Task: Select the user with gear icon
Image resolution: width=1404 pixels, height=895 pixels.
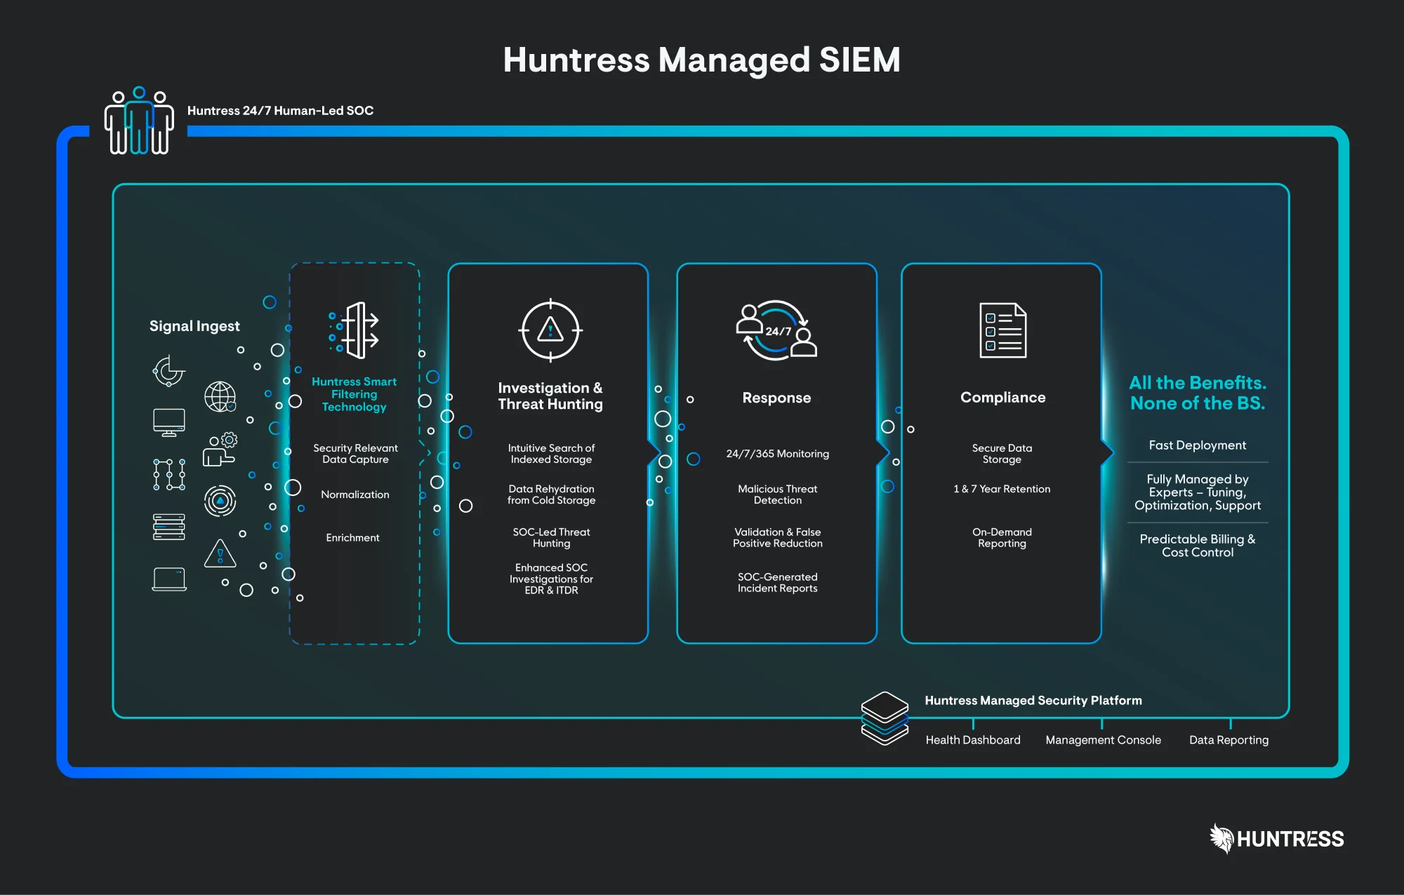Action: tap(220, 450)
